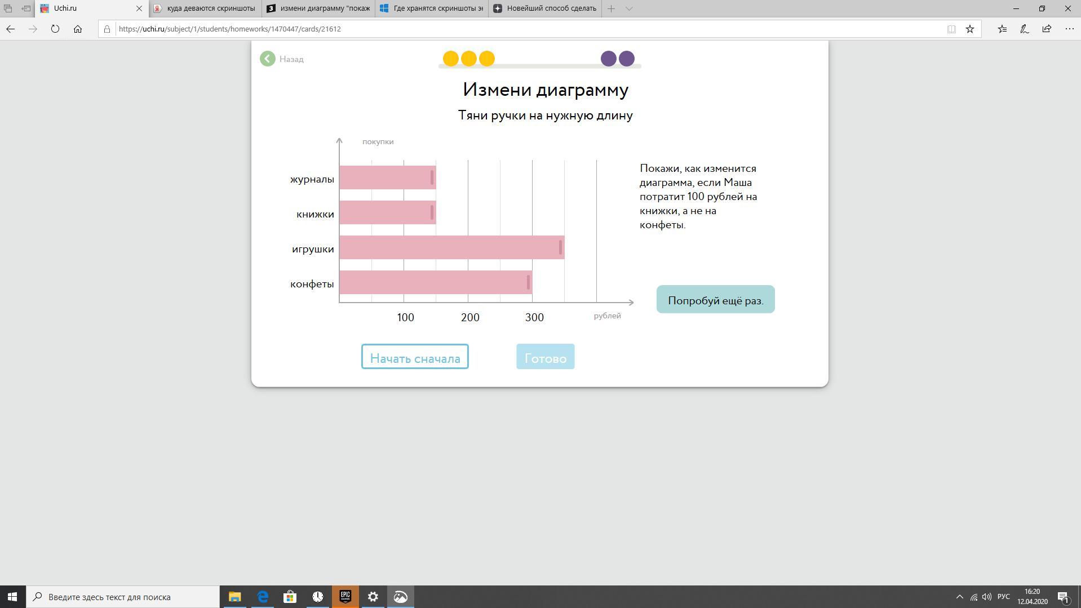The width and height of the screenshot is (1081, 608).
Task: Open a new tab with the plus icon
Action: click(611, 8)
